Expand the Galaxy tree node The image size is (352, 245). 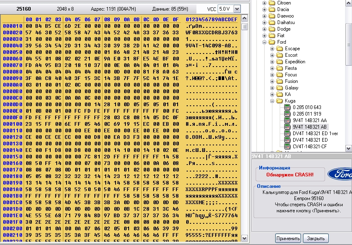[272, 88]
